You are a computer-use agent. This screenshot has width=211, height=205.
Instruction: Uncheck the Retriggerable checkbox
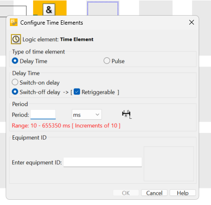coord(77,92)
